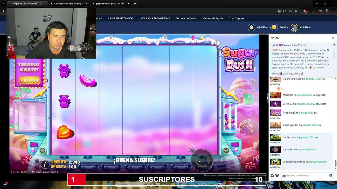Click the game thumbnail beside hectorreina
Screen dimensions: 337x189
(275, 137)
